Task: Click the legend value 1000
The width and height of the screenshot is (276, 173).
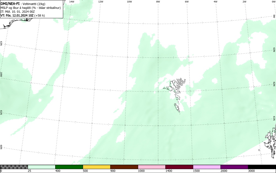Action: click(141, 171)
